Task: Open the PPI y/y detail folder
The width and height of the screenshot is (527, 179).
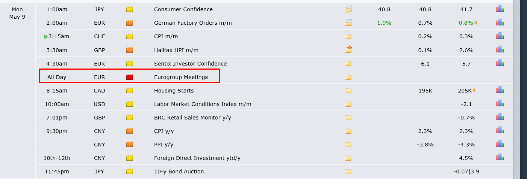Action: point(348,145)
